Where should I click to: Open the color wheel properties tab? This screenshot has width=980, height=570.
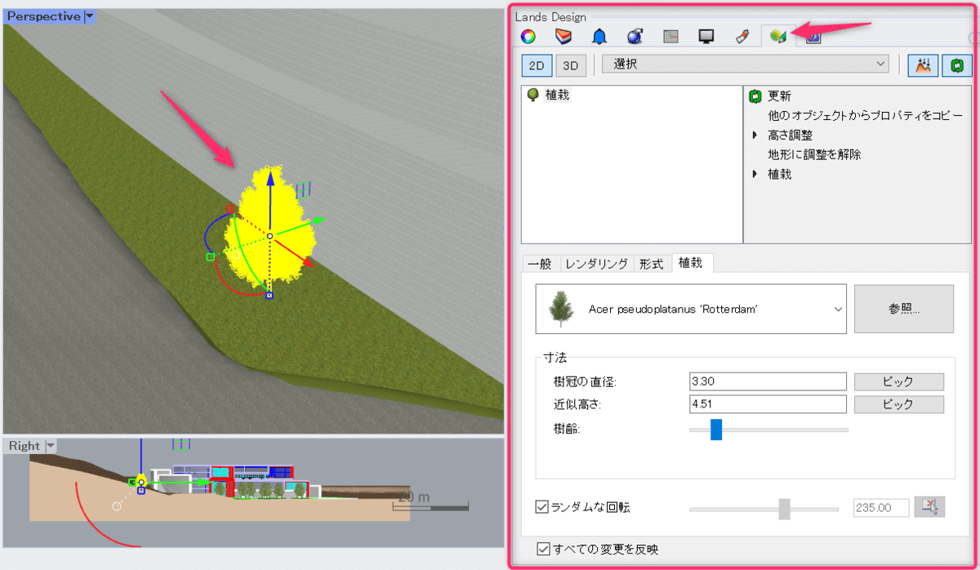pyautogui.click(x=528, y=37)
